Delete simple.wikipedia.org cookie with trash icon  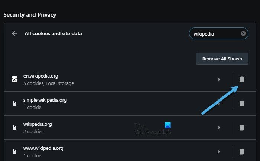[241, 103]
